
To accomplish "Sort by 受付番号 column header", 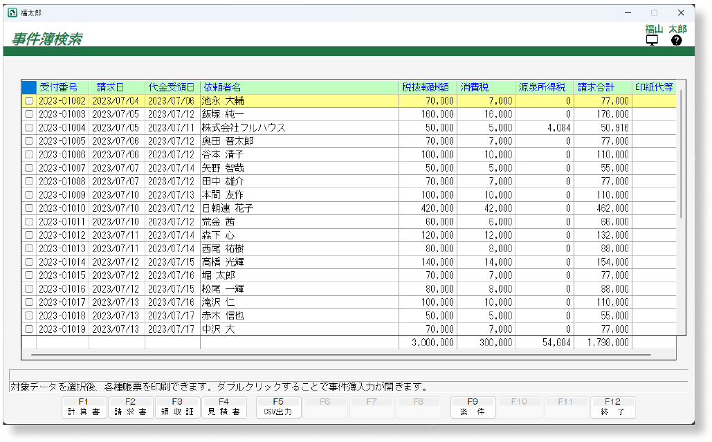I will tap(62, 87).
